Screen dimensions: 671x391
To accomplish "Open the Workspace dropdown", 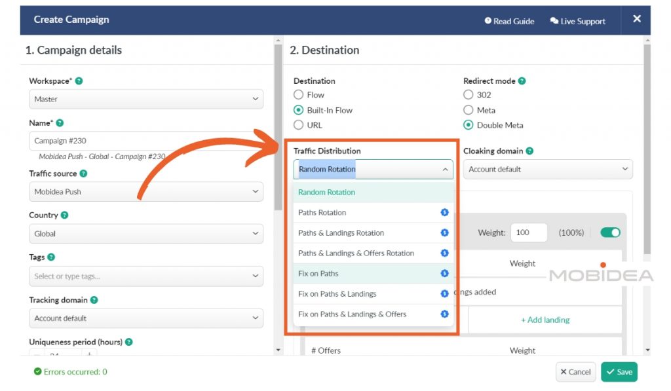I will pyautogui.click(x=145, y=100).
